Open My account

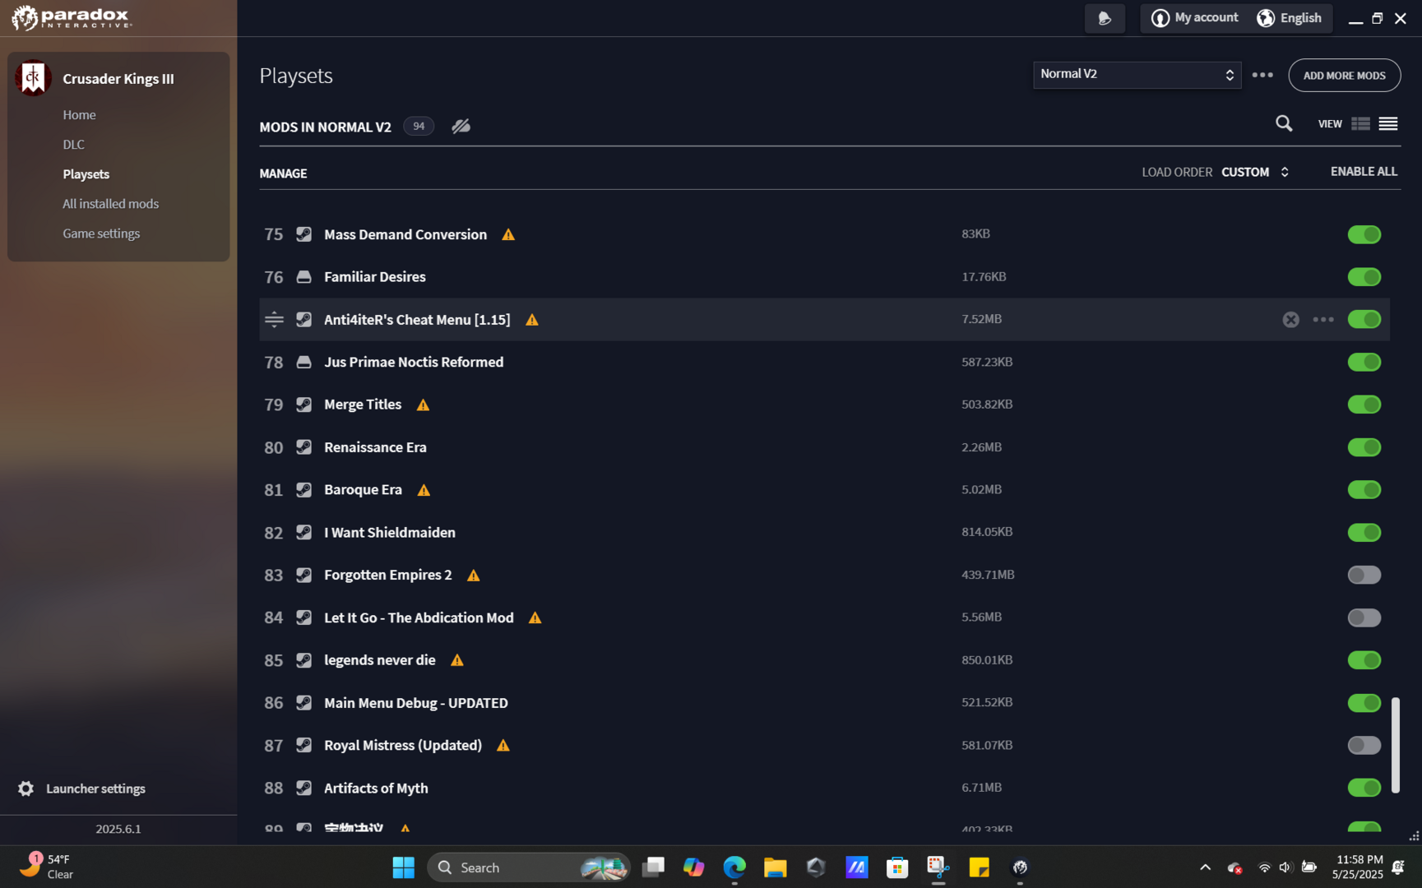[1194, 18]
